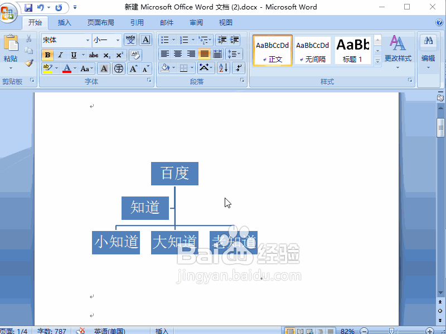This screenshot has width=446, height=334.
Task: Open the 审阅 tab
Action: (x=196, y=22)
